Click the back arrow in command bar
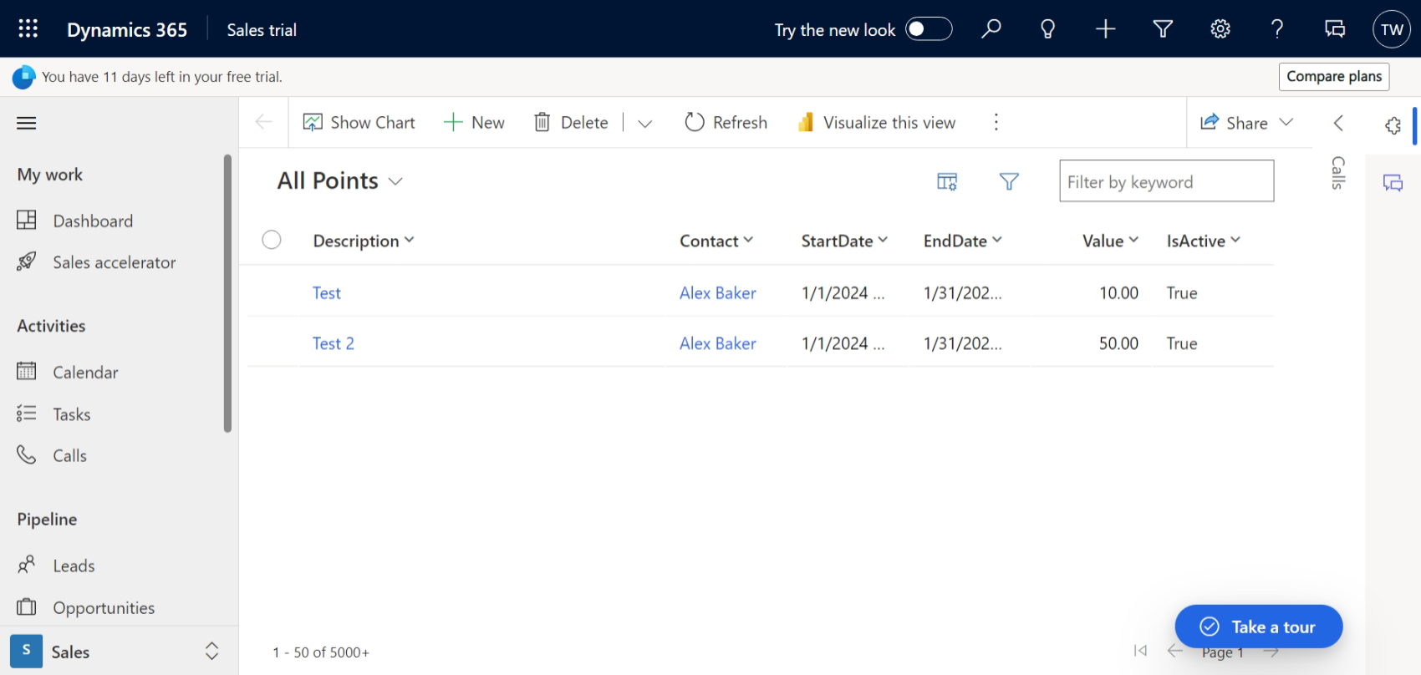Screen dimensions: 1421x675 264,123
